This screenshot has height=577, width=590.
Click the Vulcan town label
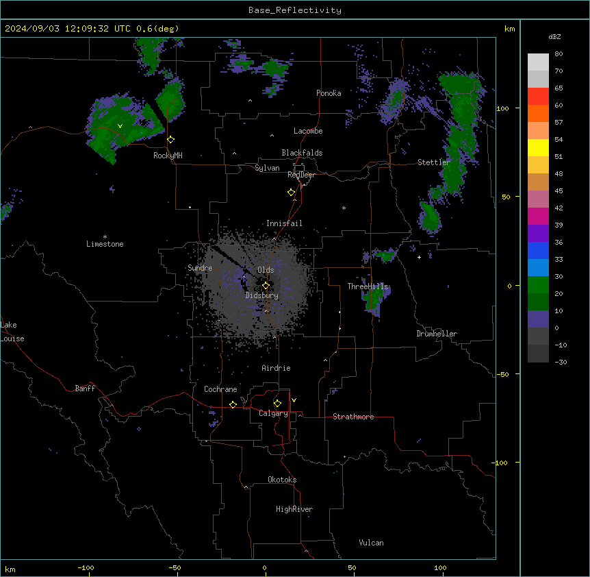coord(372,543)
